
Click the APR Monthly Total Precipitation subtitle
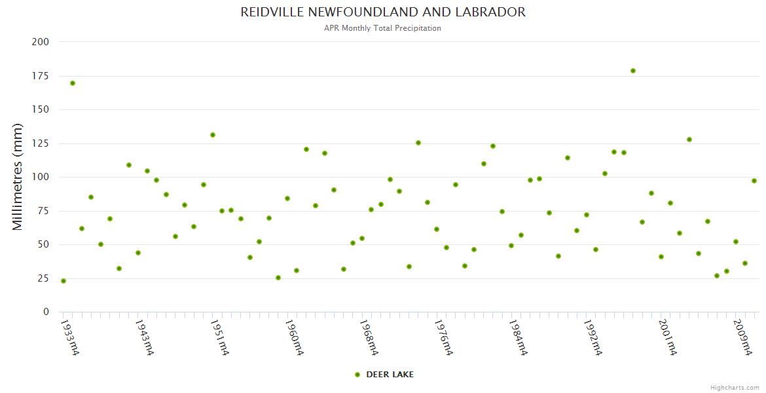point(383,28)
